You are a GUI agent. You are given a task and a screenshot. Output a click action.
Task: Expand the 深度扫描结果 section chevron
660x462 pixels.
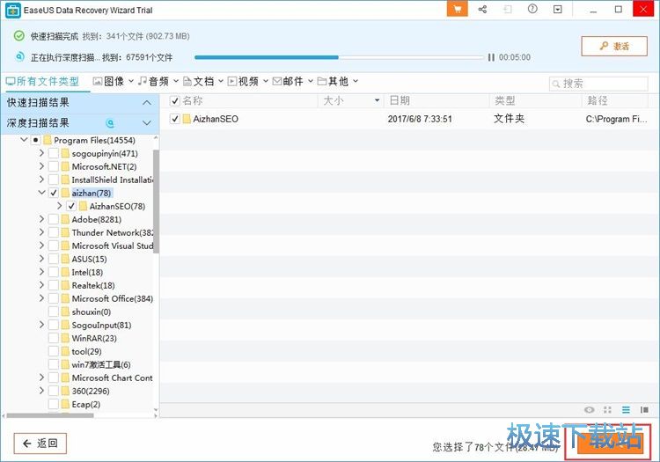146,123
